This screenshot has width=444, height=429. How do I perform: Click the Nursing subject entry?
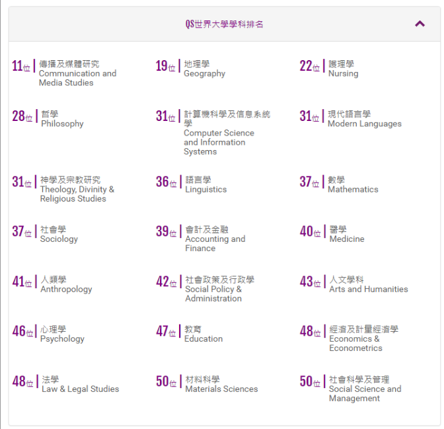point(343,69)
